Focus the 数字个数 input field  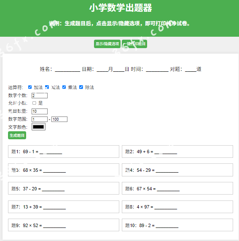(x=40, y=96)
